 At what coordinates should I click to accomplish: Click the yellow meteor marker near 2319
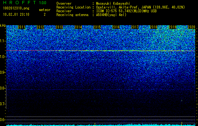coord(182,124)
